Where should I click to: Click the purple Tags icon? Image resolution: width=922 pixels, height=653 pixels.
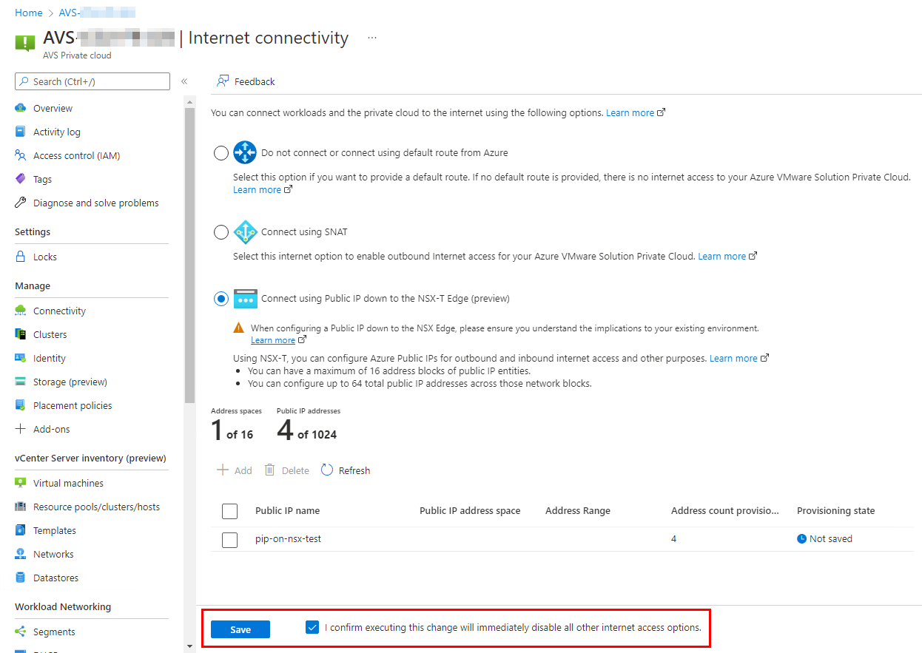click(x=21, y=179)
